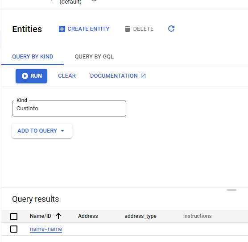The width and height of the screenshot is (248, 242).
Task: Switch to the Query by GQL tab
Action: (x=94, y=57)
